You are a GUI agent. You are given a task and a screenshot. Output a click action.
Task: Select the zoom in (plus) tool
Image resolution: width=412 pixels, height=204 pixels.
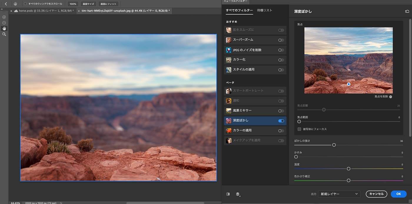(x=4, y=17)
